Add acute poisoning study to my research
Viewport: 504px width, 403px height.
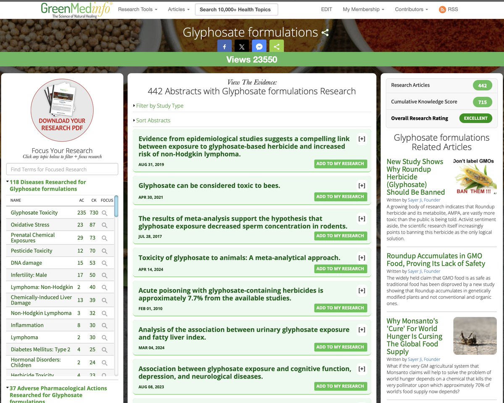[x=340, y=308]
